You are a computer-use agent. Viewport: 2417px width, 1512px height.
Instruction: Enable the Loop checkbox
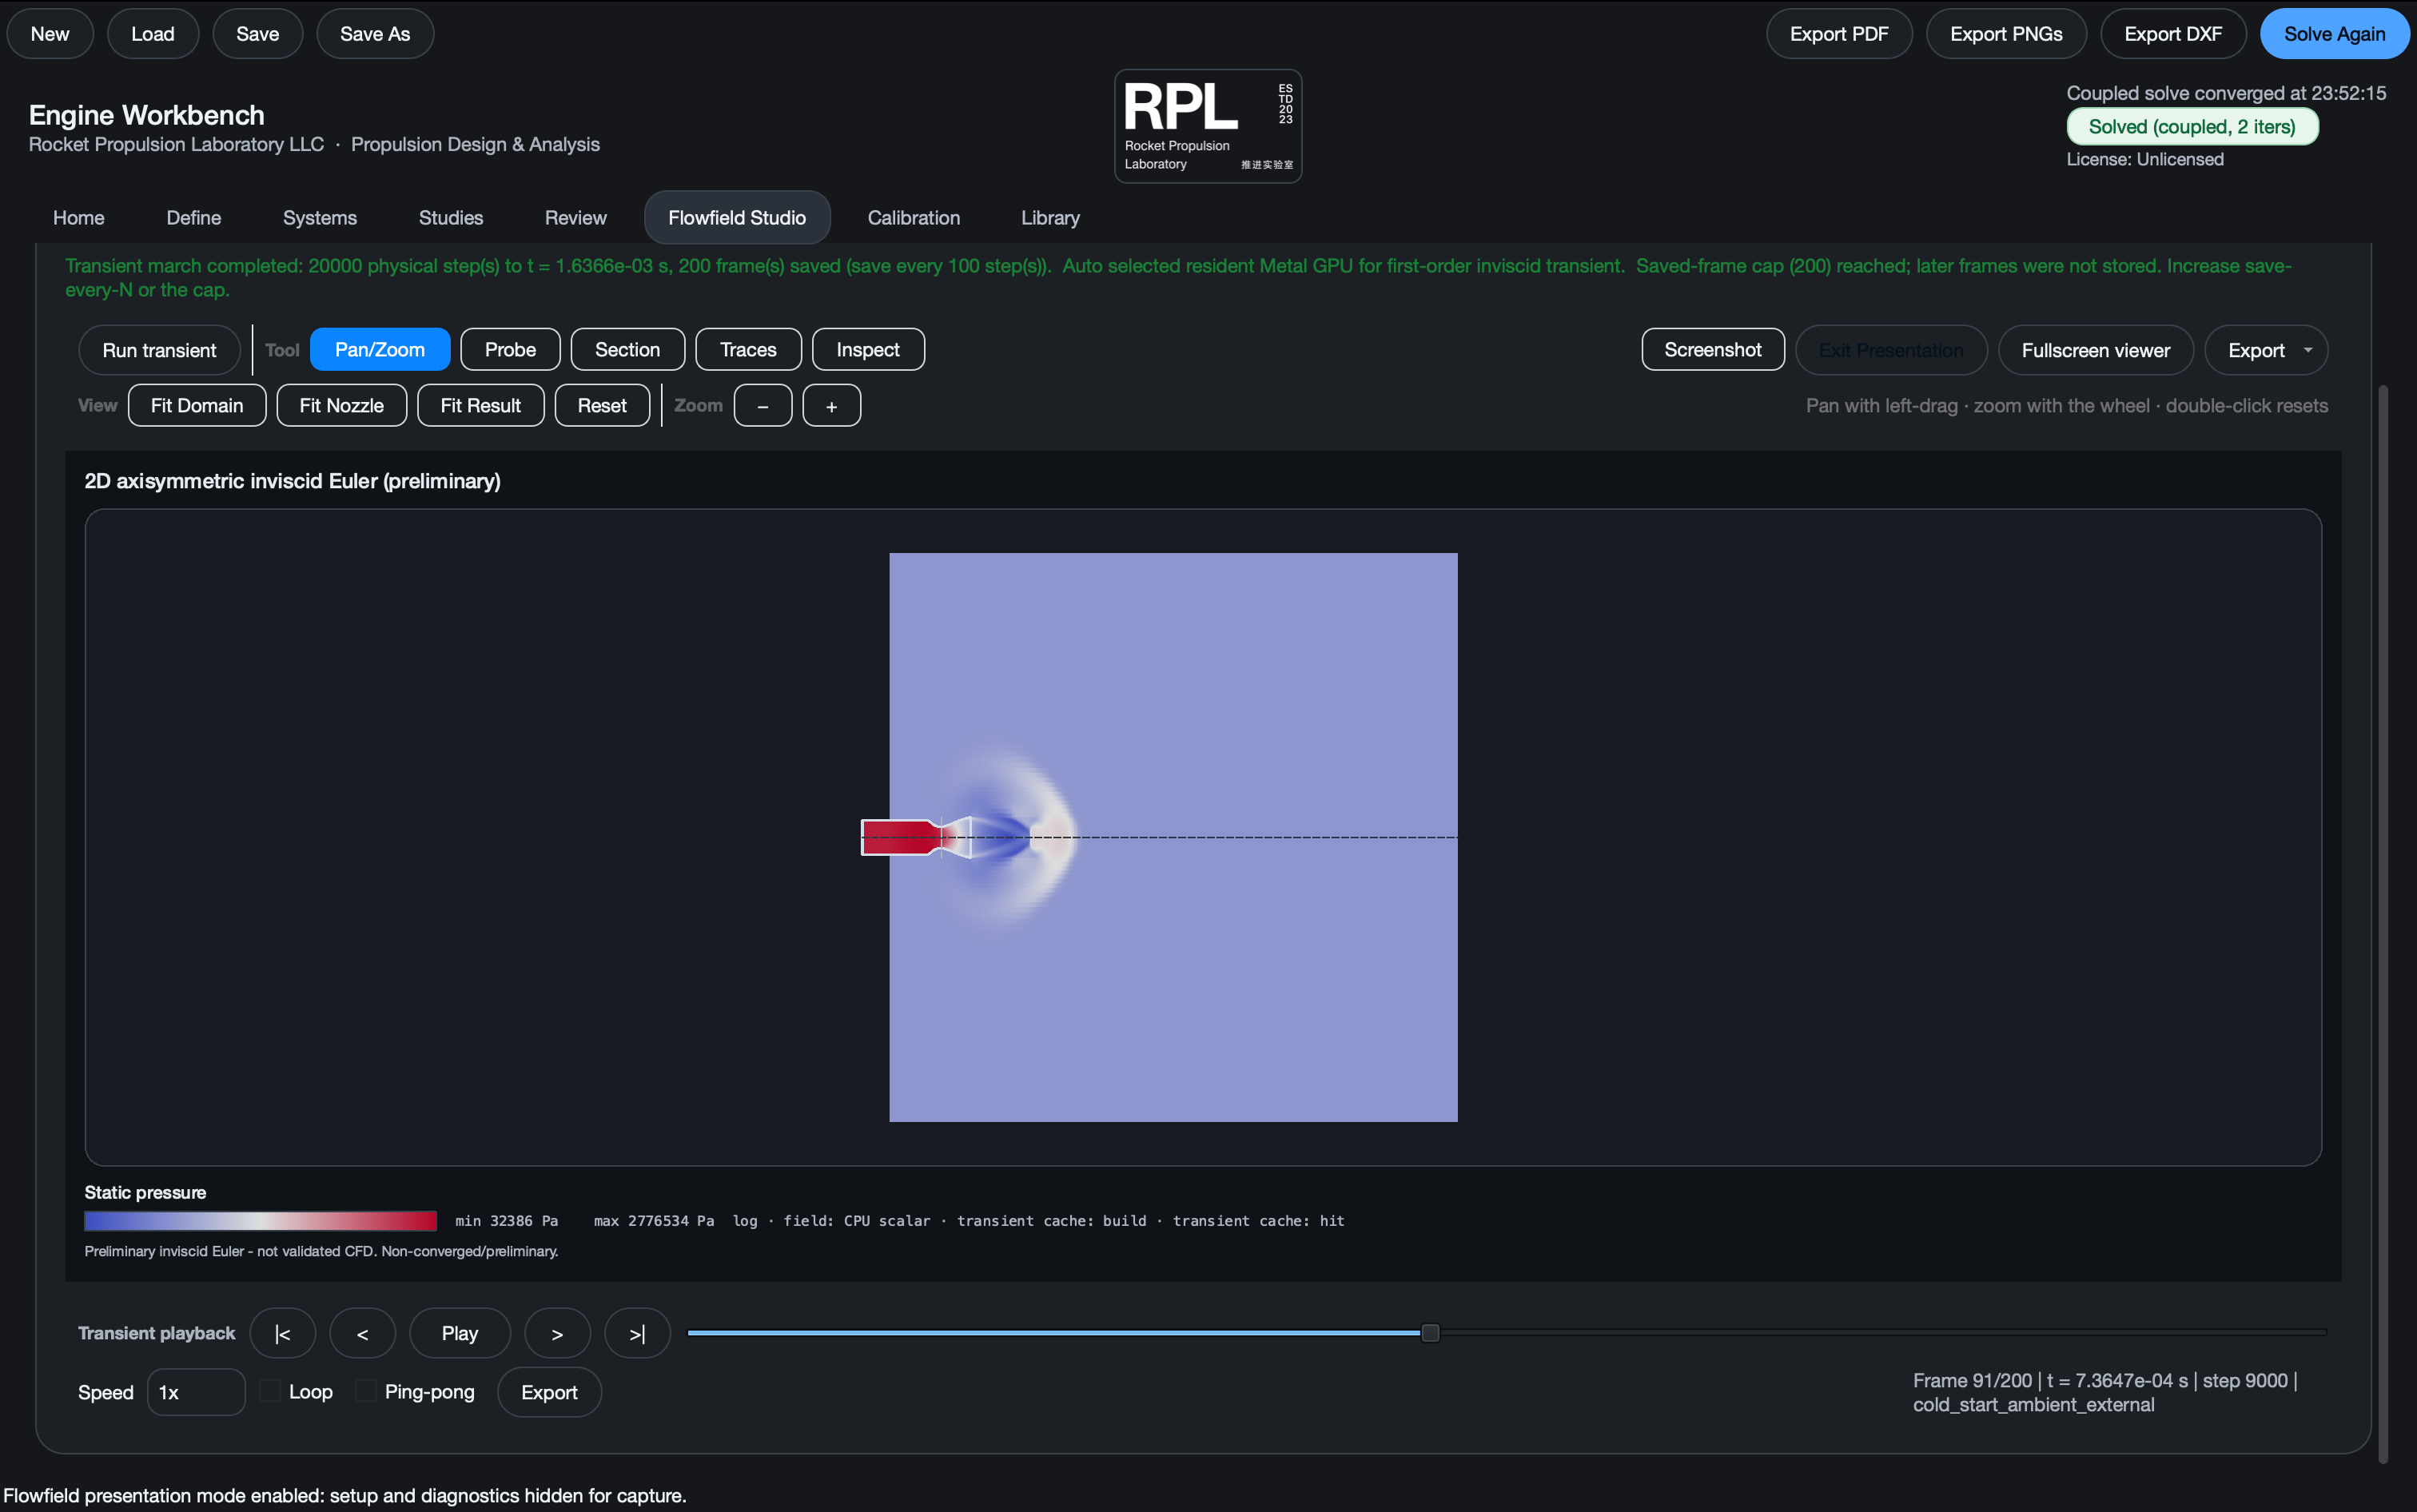coord(270,1391)
